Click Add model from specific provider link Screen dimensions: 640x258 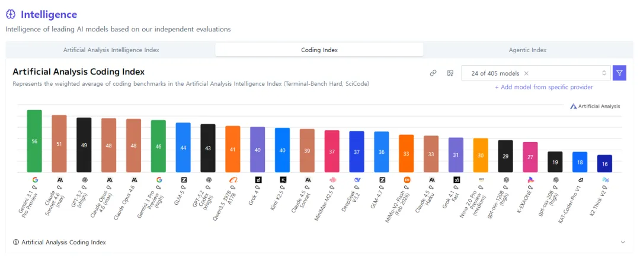(543, 87)
